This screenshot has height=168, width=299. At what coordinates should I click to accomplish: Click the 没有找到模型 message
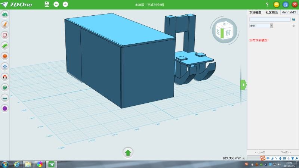point(259,40)
